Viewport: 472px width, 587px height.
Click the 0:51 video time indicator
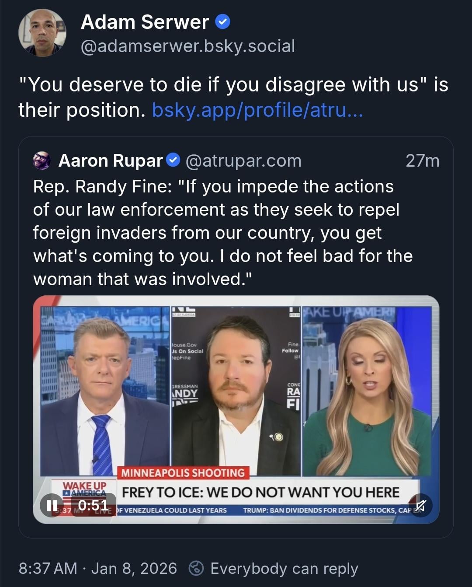pos(93,506)
